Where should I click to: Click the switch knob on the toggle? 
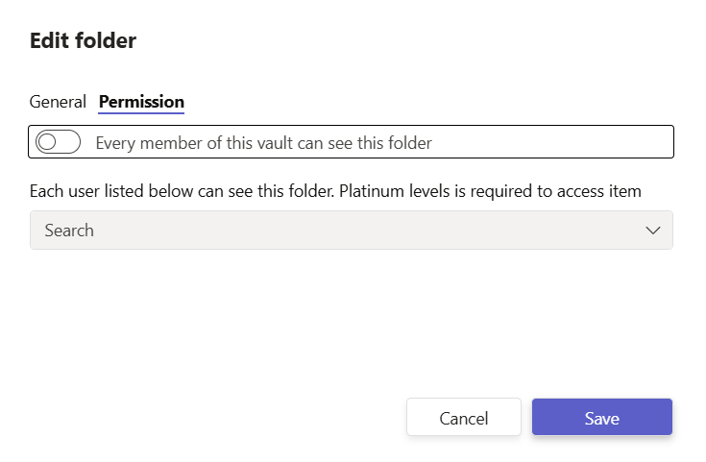[47, 142]
